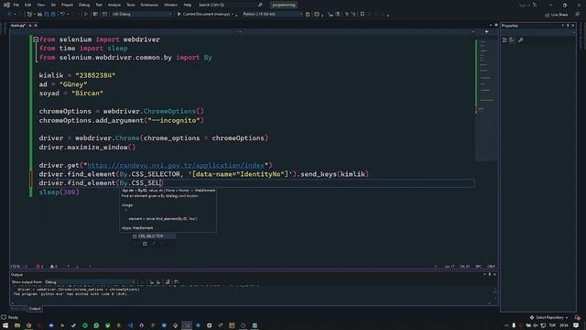Collapse the import block outline toggle

coord(36,39)
